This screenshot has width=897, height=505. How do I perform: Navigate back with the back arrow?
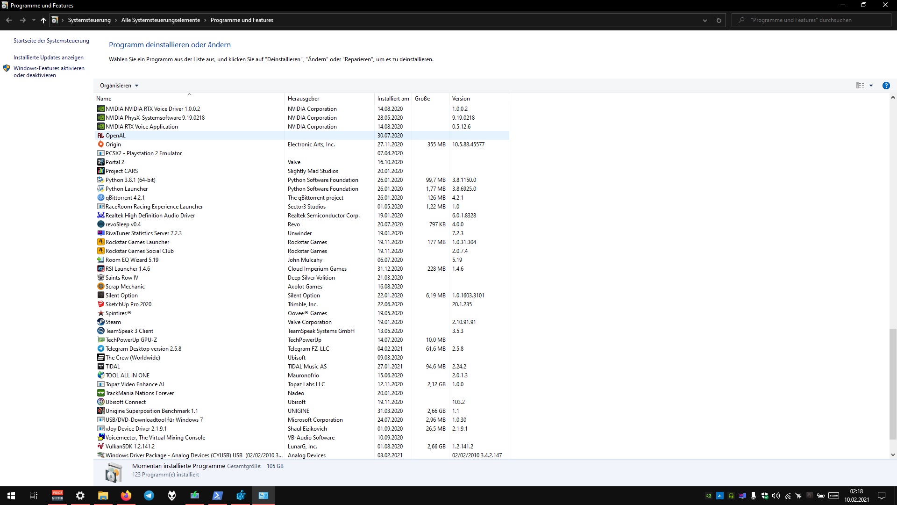pos(9,20)
